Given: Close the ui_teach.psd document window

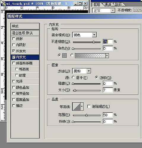Looking at the screenshot, I should click(85, 4).
